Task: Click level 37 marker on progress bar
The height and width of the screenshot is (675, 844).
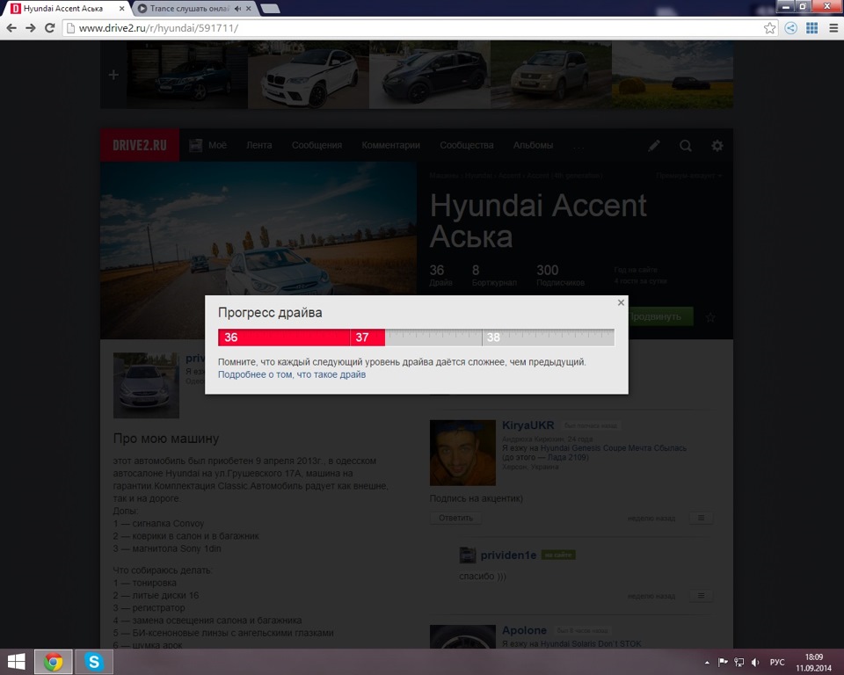Action: [362, 337]
